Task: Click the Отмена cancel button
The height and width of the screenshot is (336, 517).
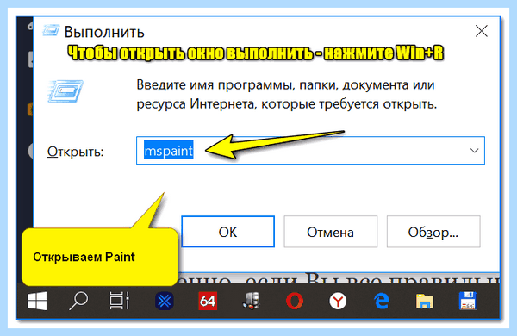Action: tap(330, 232)
